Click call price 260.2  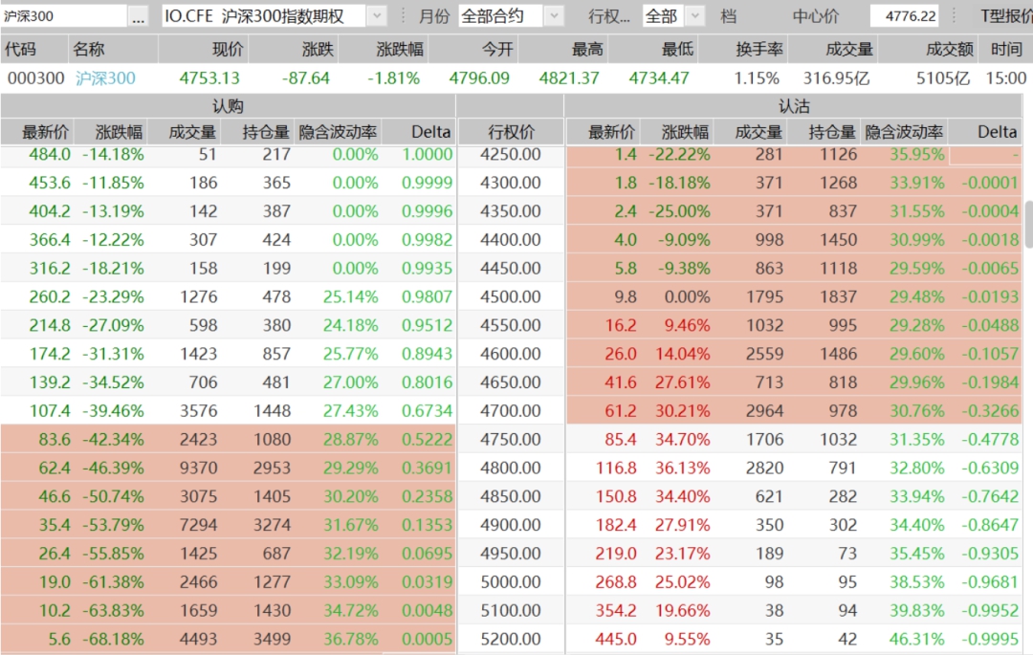pos(50,296)
